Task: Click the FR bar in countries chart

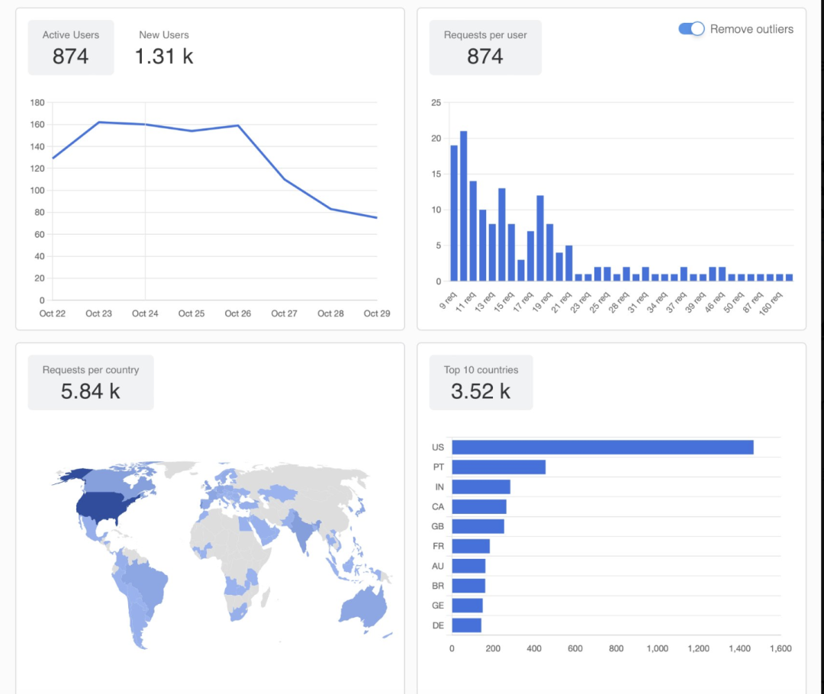Action: point(471,546)
